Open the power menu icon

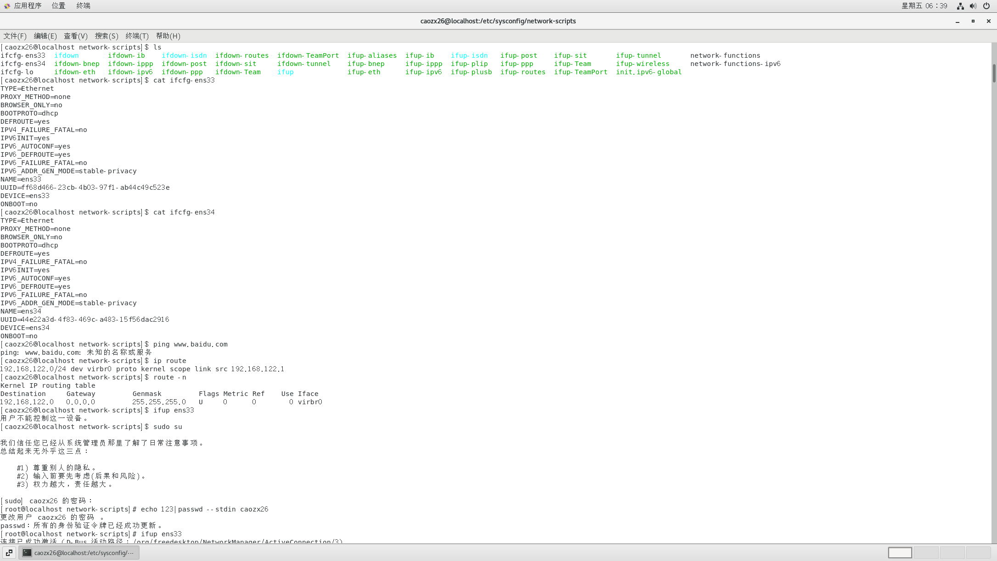[x=986, y=6]
